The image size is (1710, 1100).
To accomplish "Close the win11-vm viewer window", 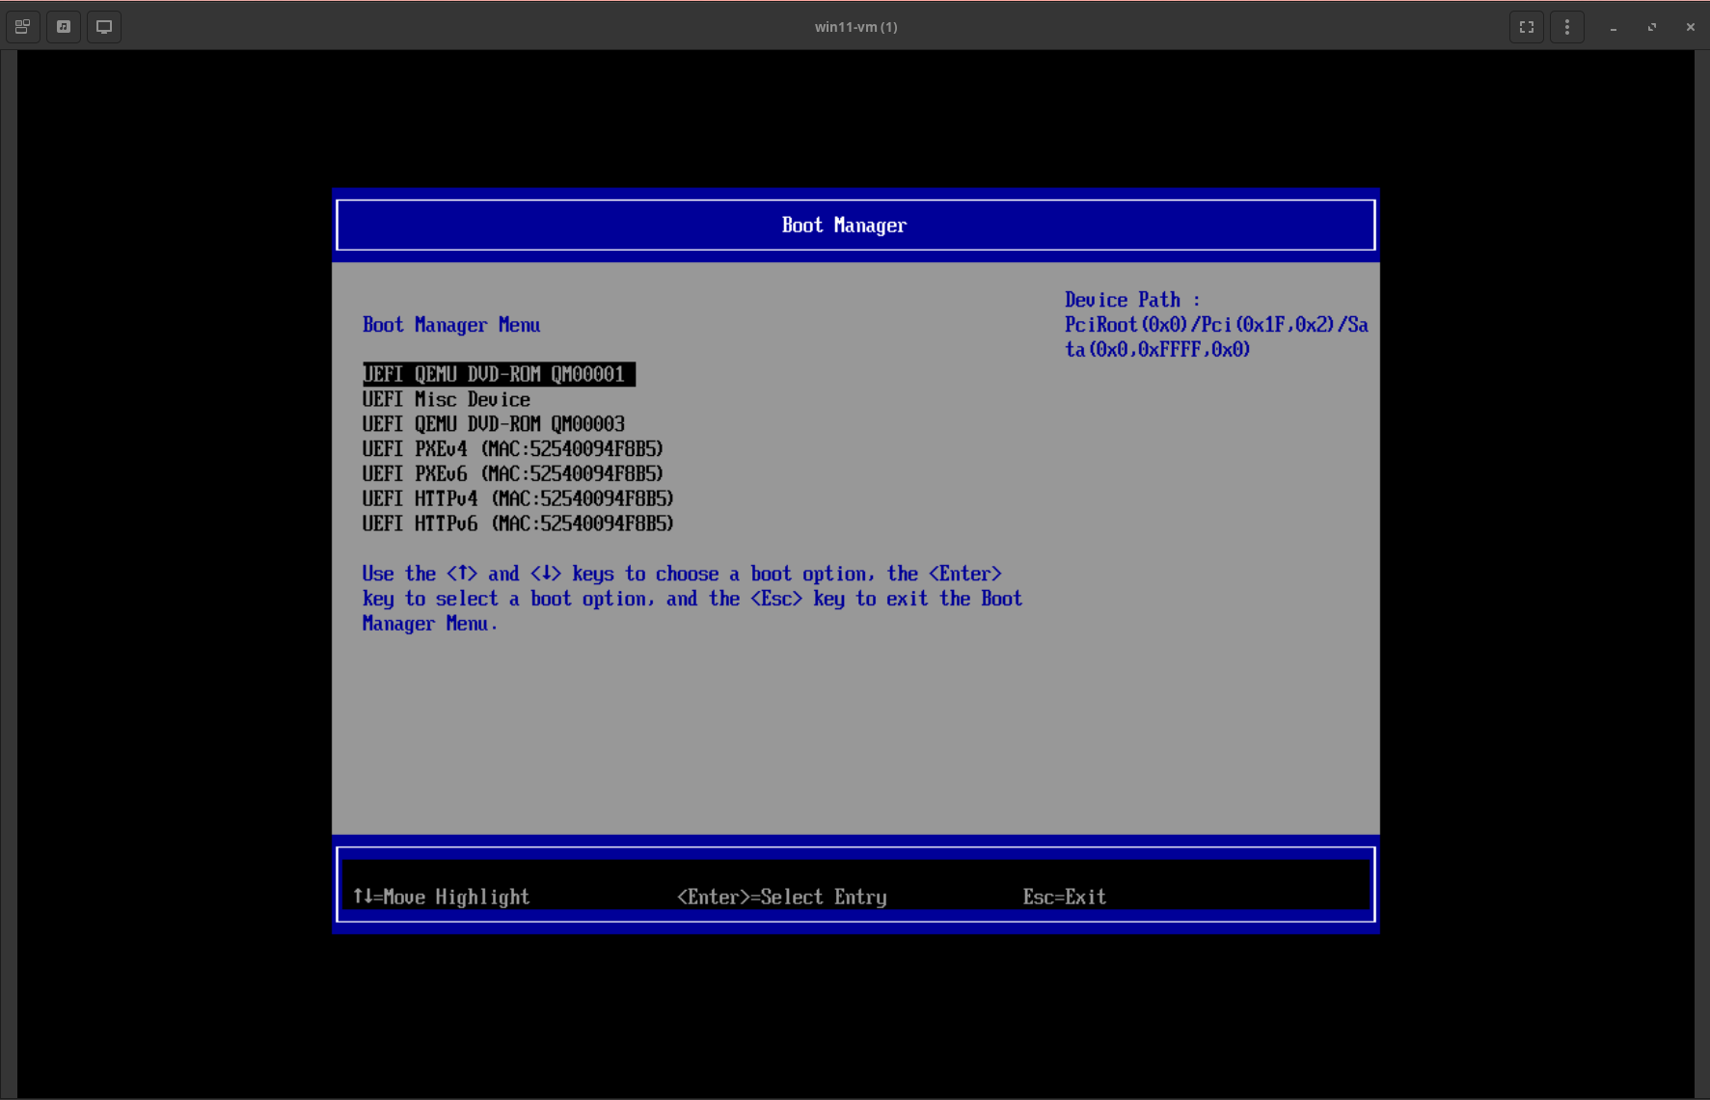I will point(1690,27).
